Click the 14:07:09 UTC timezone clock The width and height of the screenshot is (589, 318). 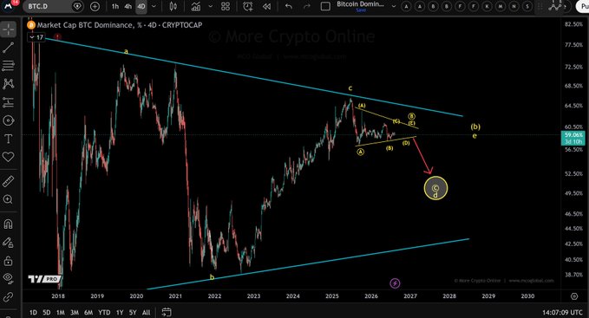(x=562, y=313)
